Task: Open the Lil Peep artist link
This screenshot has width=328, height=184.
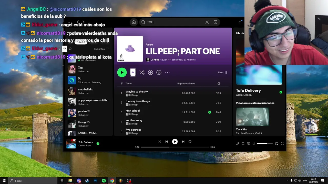Action: (155, 60)
